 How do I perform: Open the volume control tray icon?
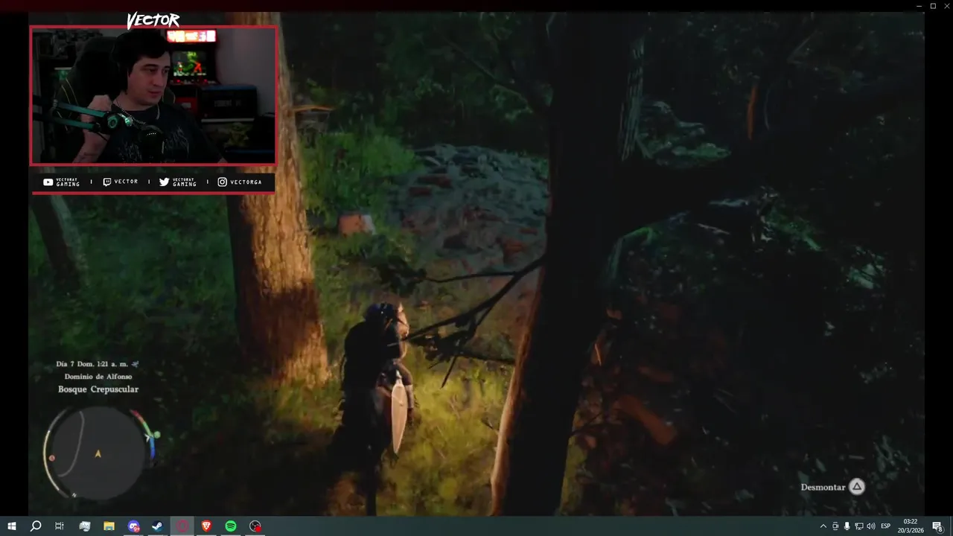[871, 526]
